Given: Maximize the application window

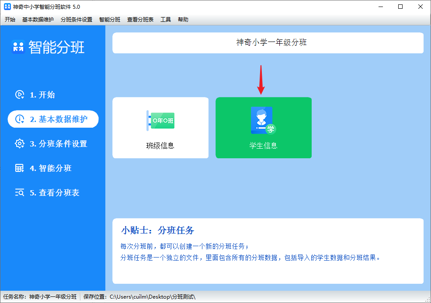Looking at the screenshot, I should tap(400, 7).
